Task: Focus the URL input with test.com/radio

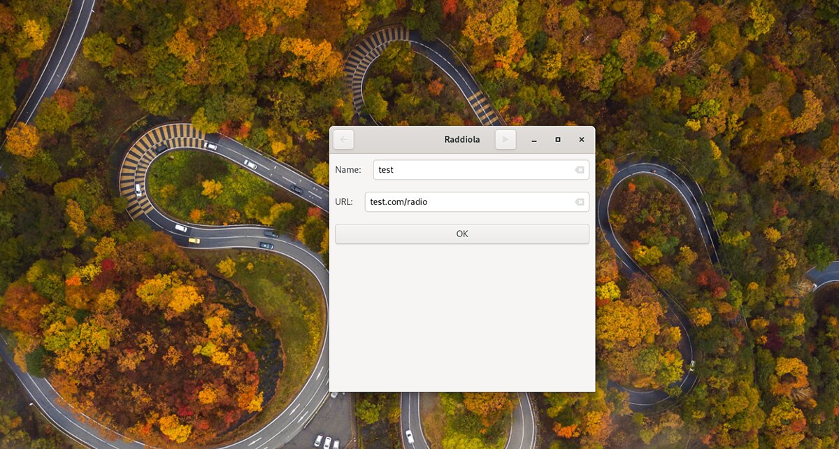Action: [477, 202]
